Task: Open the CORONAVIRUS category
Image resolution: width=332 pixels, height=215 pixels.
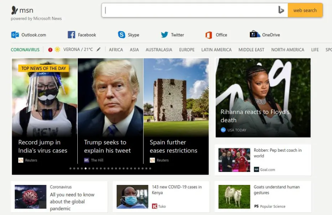Action: 25,50
